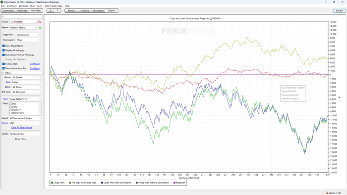Toggle Show Information Box checkbox

pos(3,68)
